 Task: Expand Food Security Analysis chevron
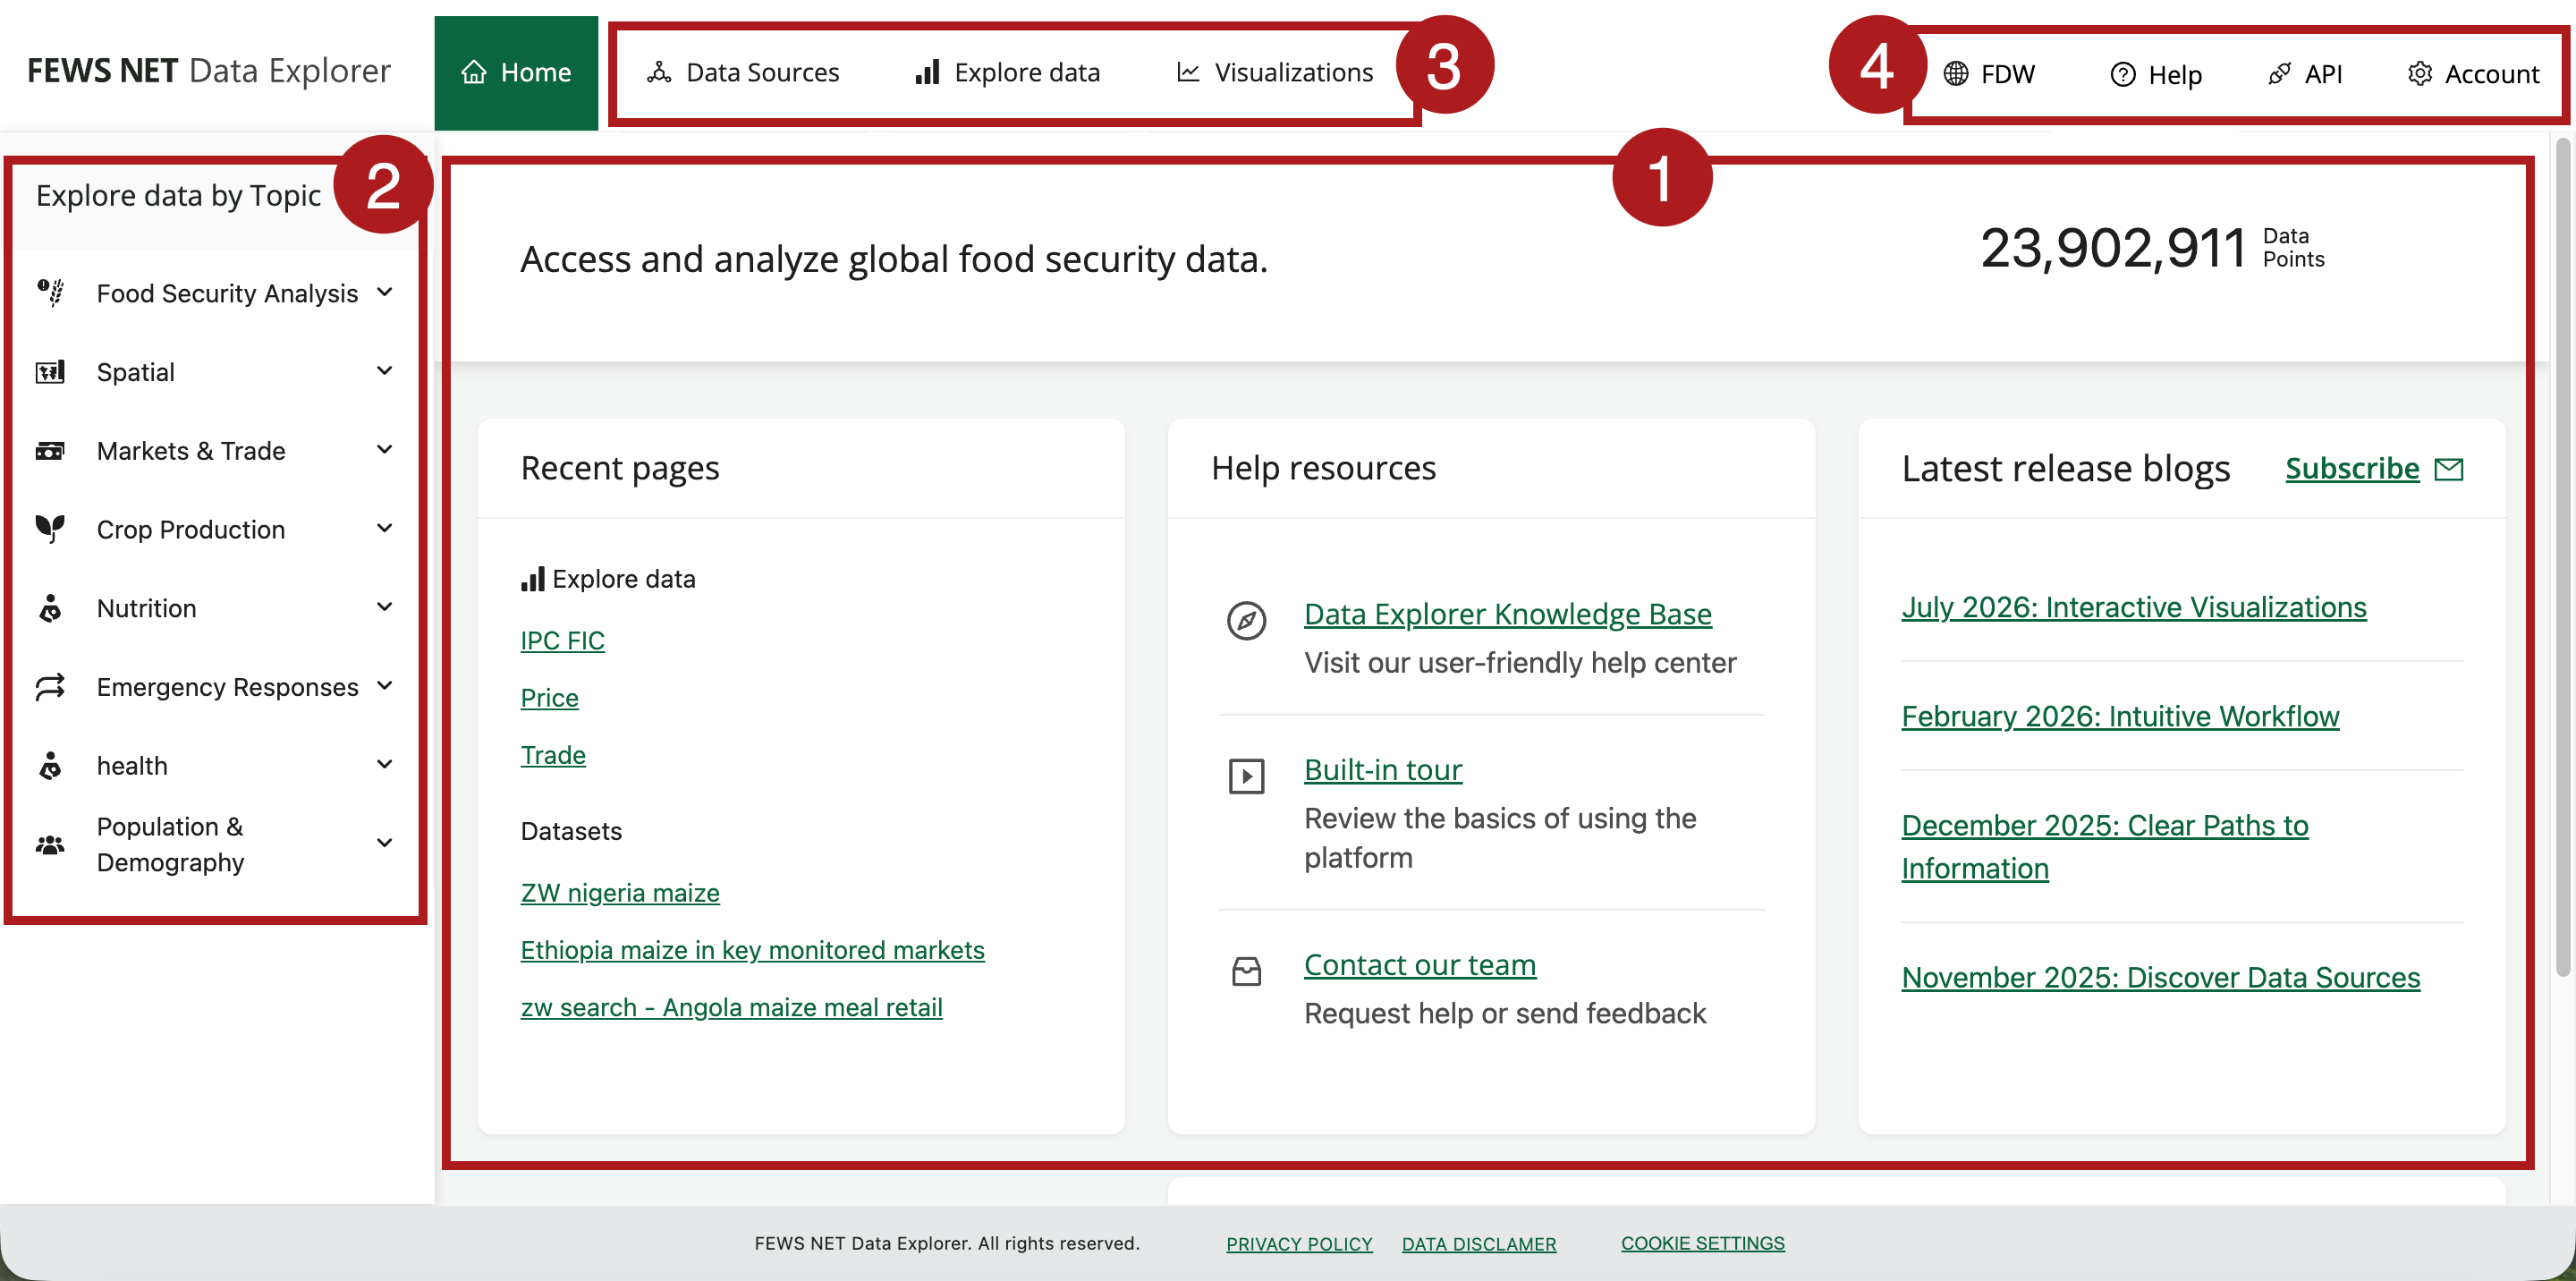385,292
